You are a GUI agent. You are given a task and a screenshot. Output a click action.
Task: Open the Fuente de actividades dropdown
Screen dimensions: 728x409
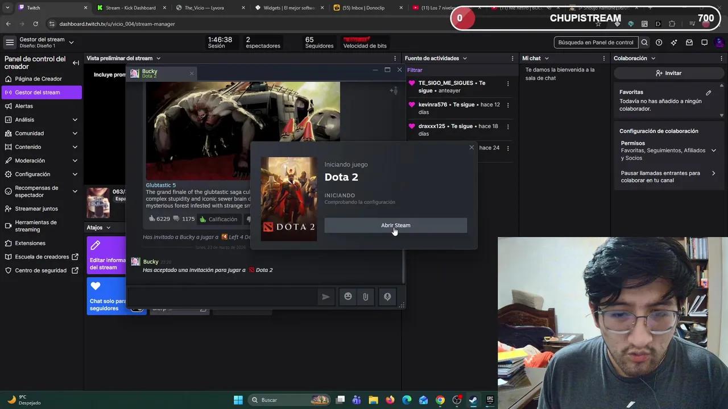point(465,59)
